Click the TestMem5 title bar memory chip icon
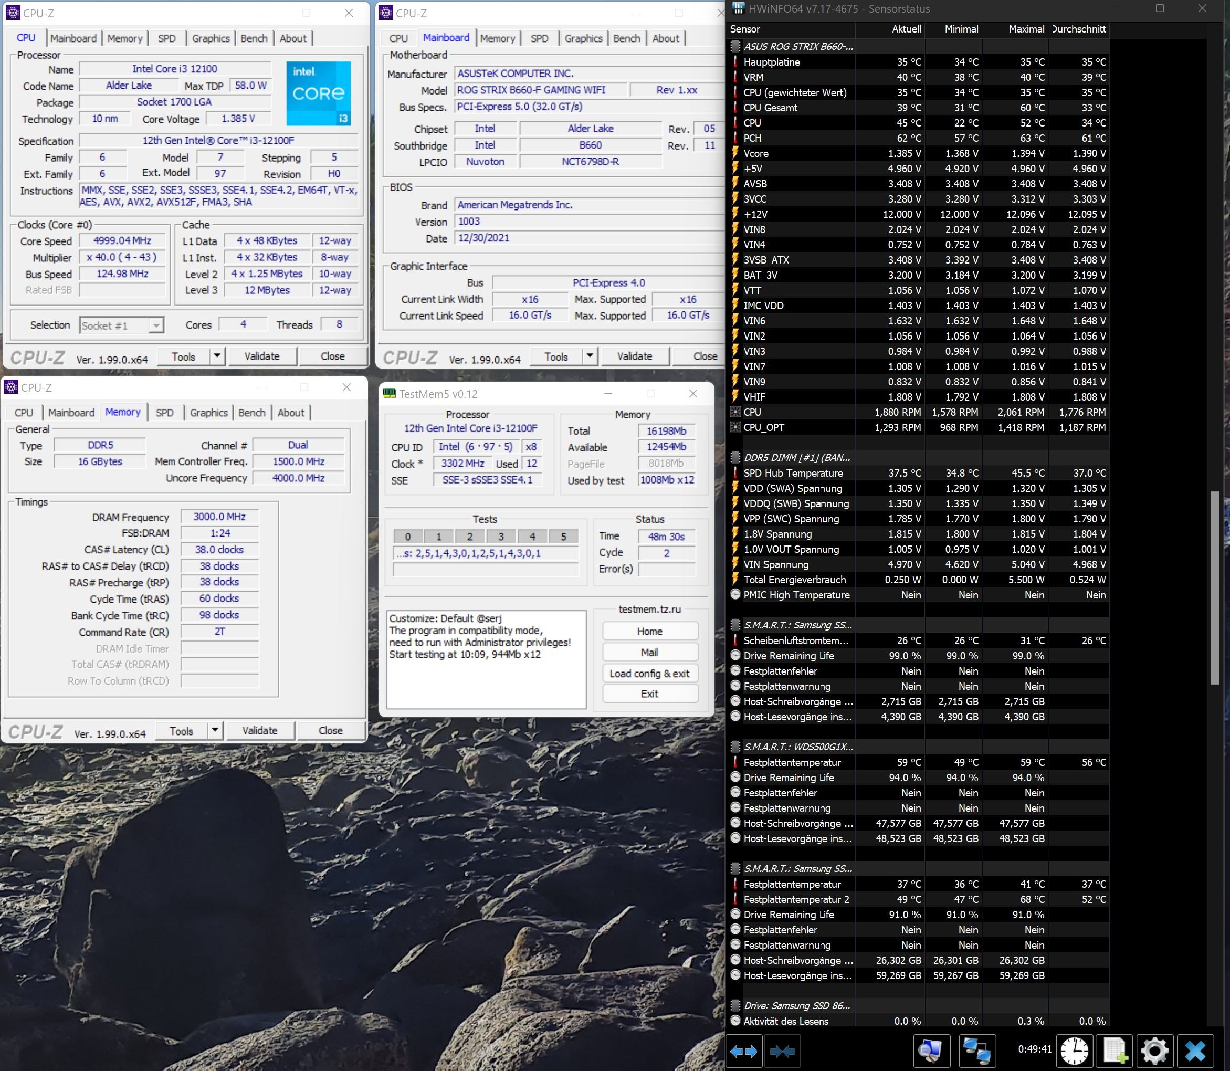This screenshot has height=1071, width=1230. (389, 393)
